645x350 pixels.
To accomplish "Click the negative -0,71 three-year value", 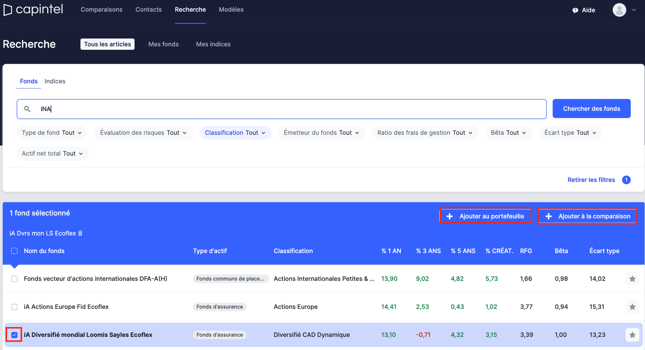I will pyautogui.click(x=423, y=335).
